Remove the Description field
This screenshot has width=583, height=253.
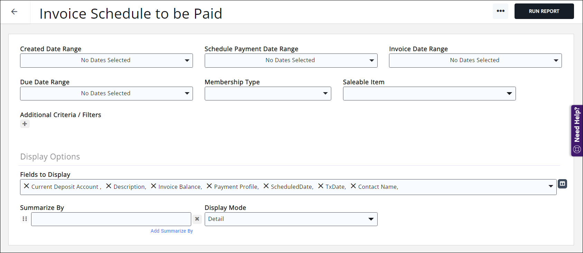click(109, 186)
